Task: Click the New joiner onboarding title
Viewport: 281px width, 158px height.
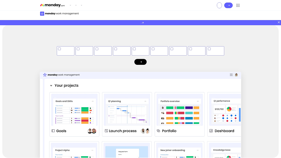Action: (173, 150)
